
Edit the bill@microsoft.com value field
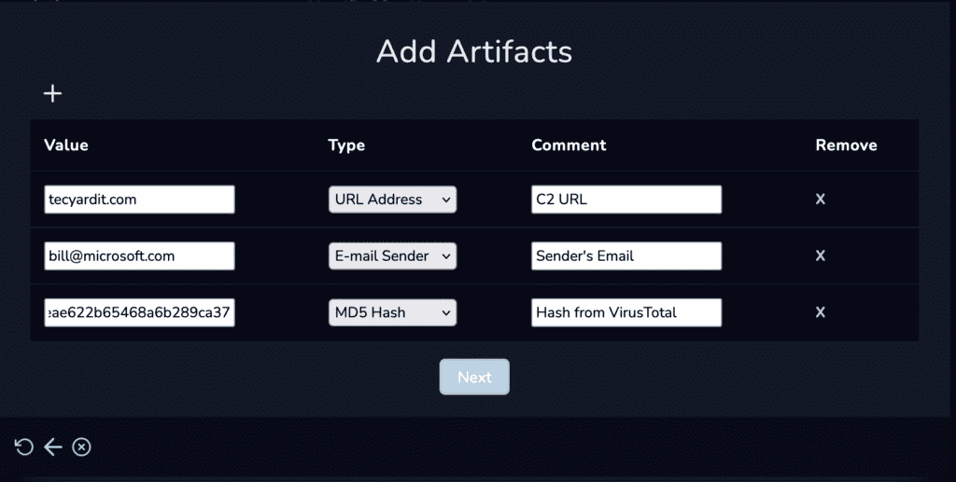(x=140, y=256)
